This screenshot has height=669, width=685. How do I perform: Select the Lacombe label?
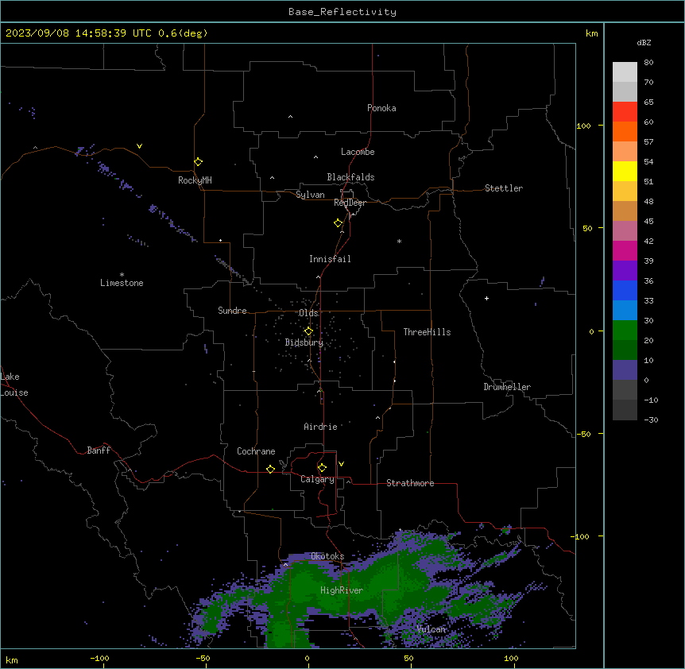358,152
